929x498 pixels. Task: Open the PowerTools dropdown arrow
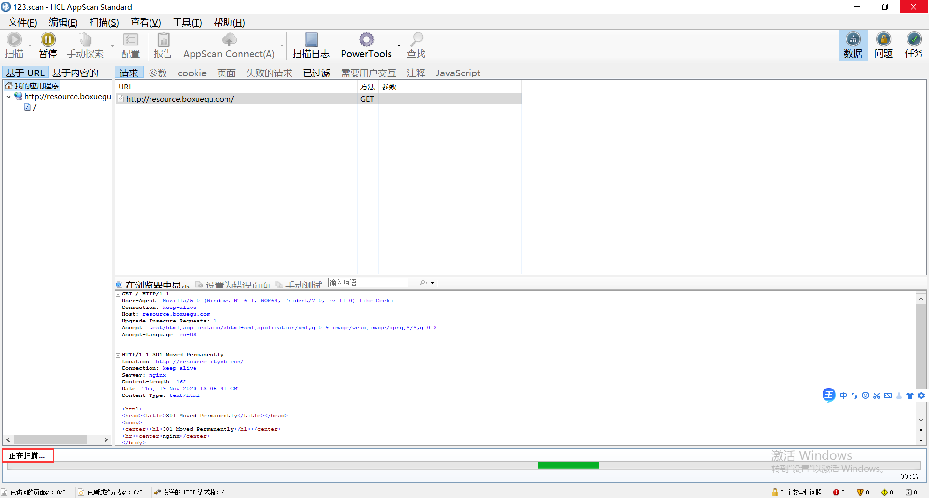click(x=399, y=46)
